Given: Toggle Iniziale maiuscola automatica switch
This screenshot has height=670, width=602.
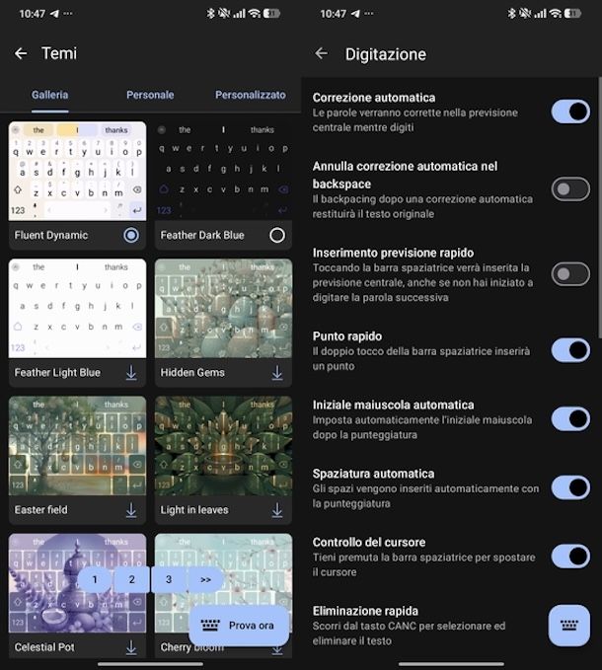Looking at the screenshot, I should click(570, 418).
